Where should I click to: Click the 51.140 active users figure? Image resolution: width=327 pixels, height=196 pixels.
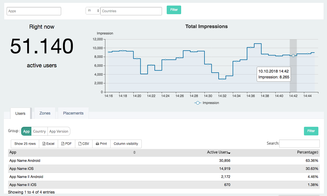point(42,46)
